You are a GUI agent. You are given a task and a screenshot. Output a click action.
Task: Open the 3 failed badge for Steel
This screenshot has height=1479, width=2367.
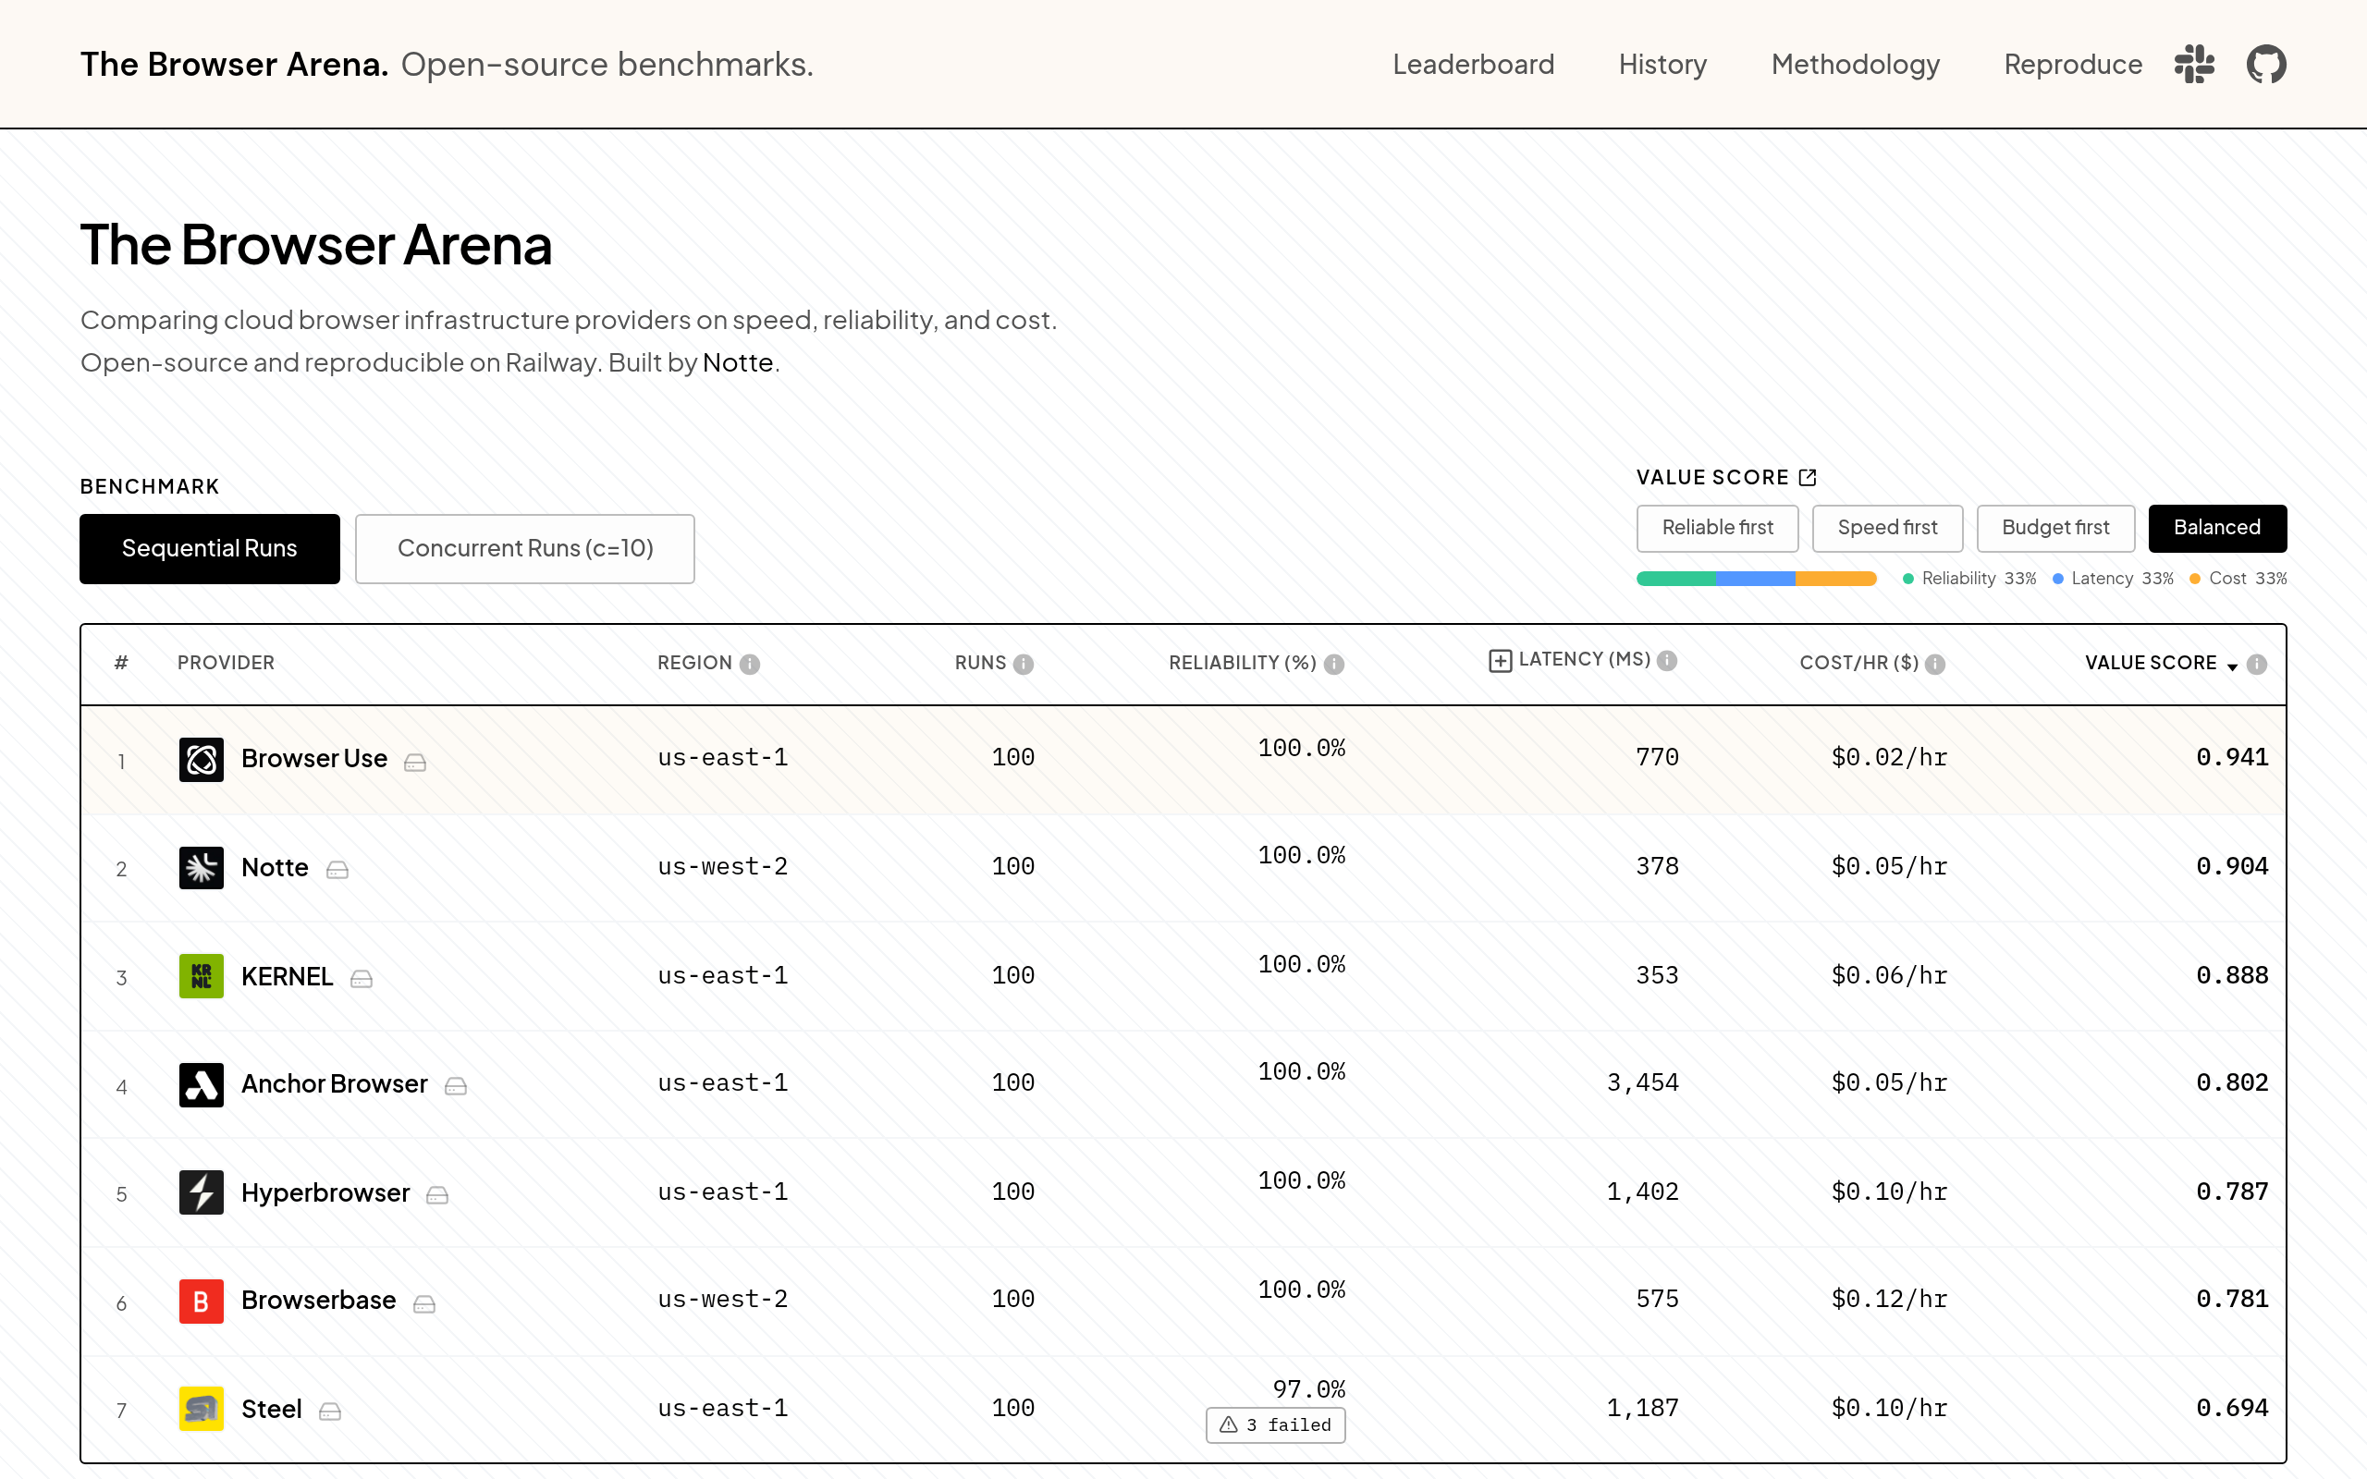click(x=1275, y=1425)
